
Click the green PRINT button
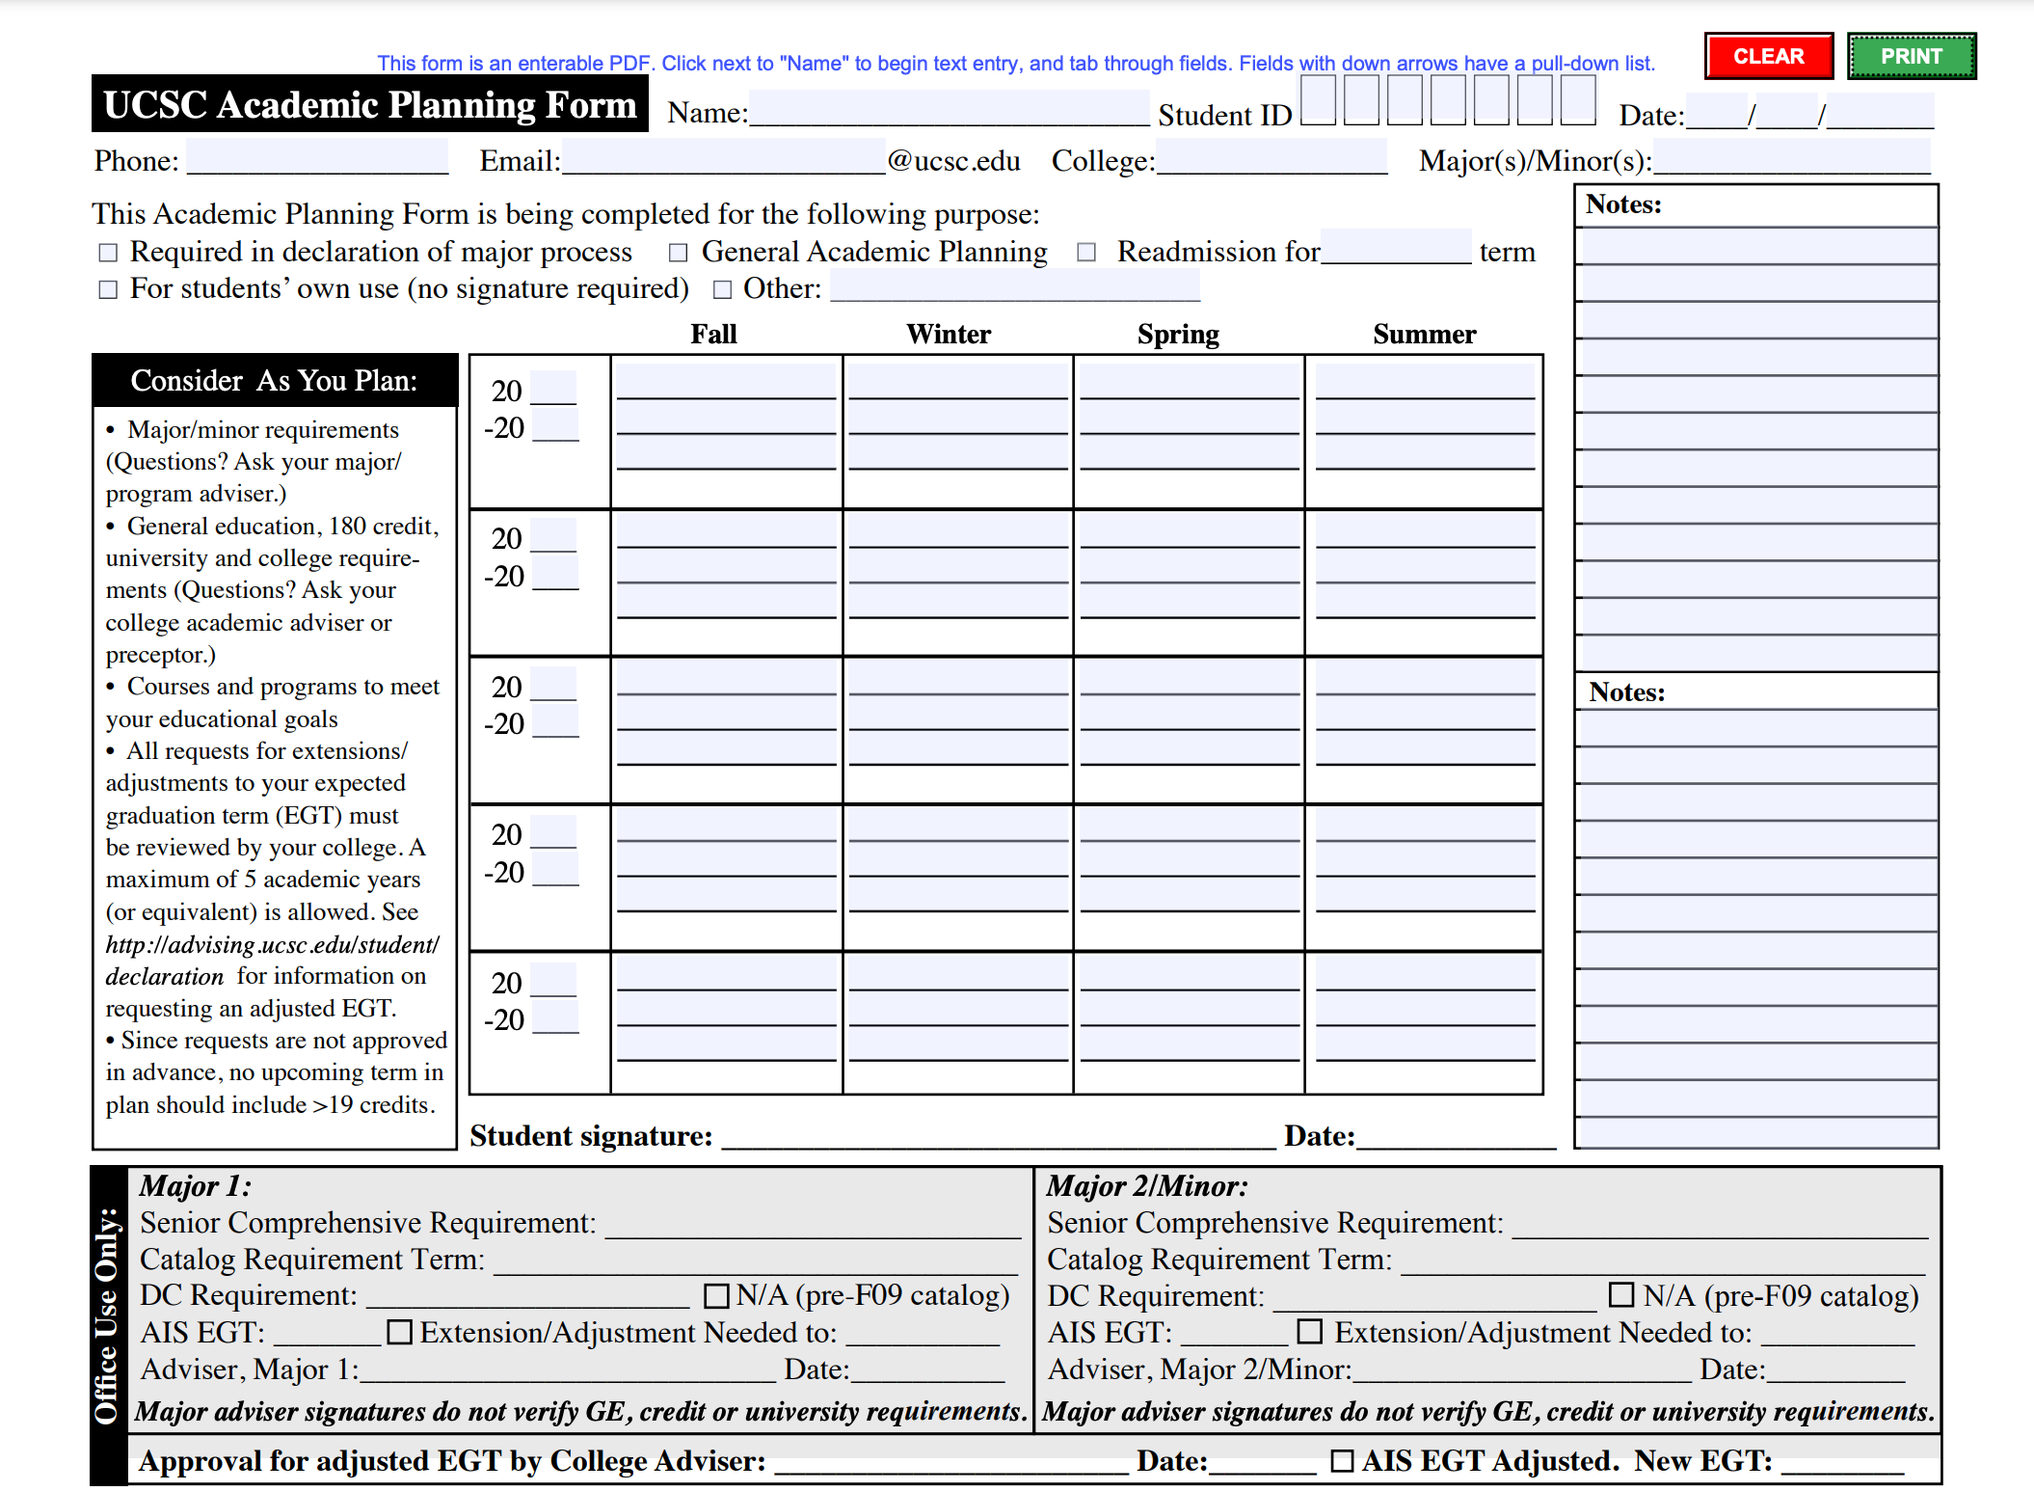coord(1911,56)
